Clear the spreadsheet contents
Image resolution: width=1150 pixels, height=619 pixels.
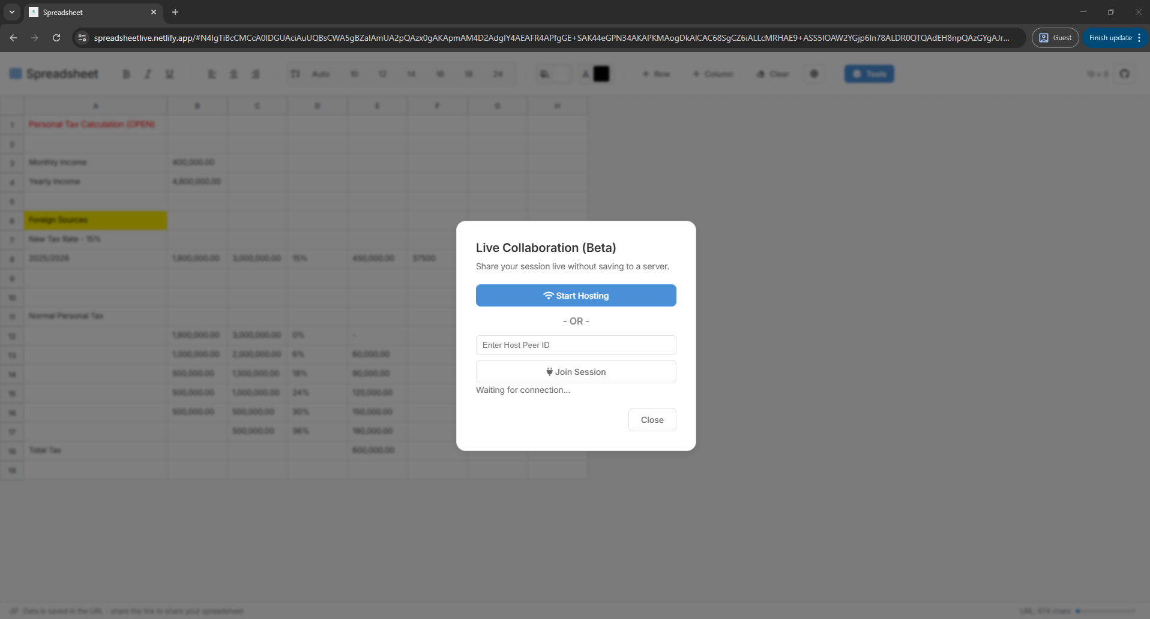pos(773,73)
